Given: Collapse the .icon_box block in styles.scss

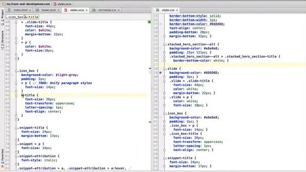Looking at the screenshot, I should point(16,71).
